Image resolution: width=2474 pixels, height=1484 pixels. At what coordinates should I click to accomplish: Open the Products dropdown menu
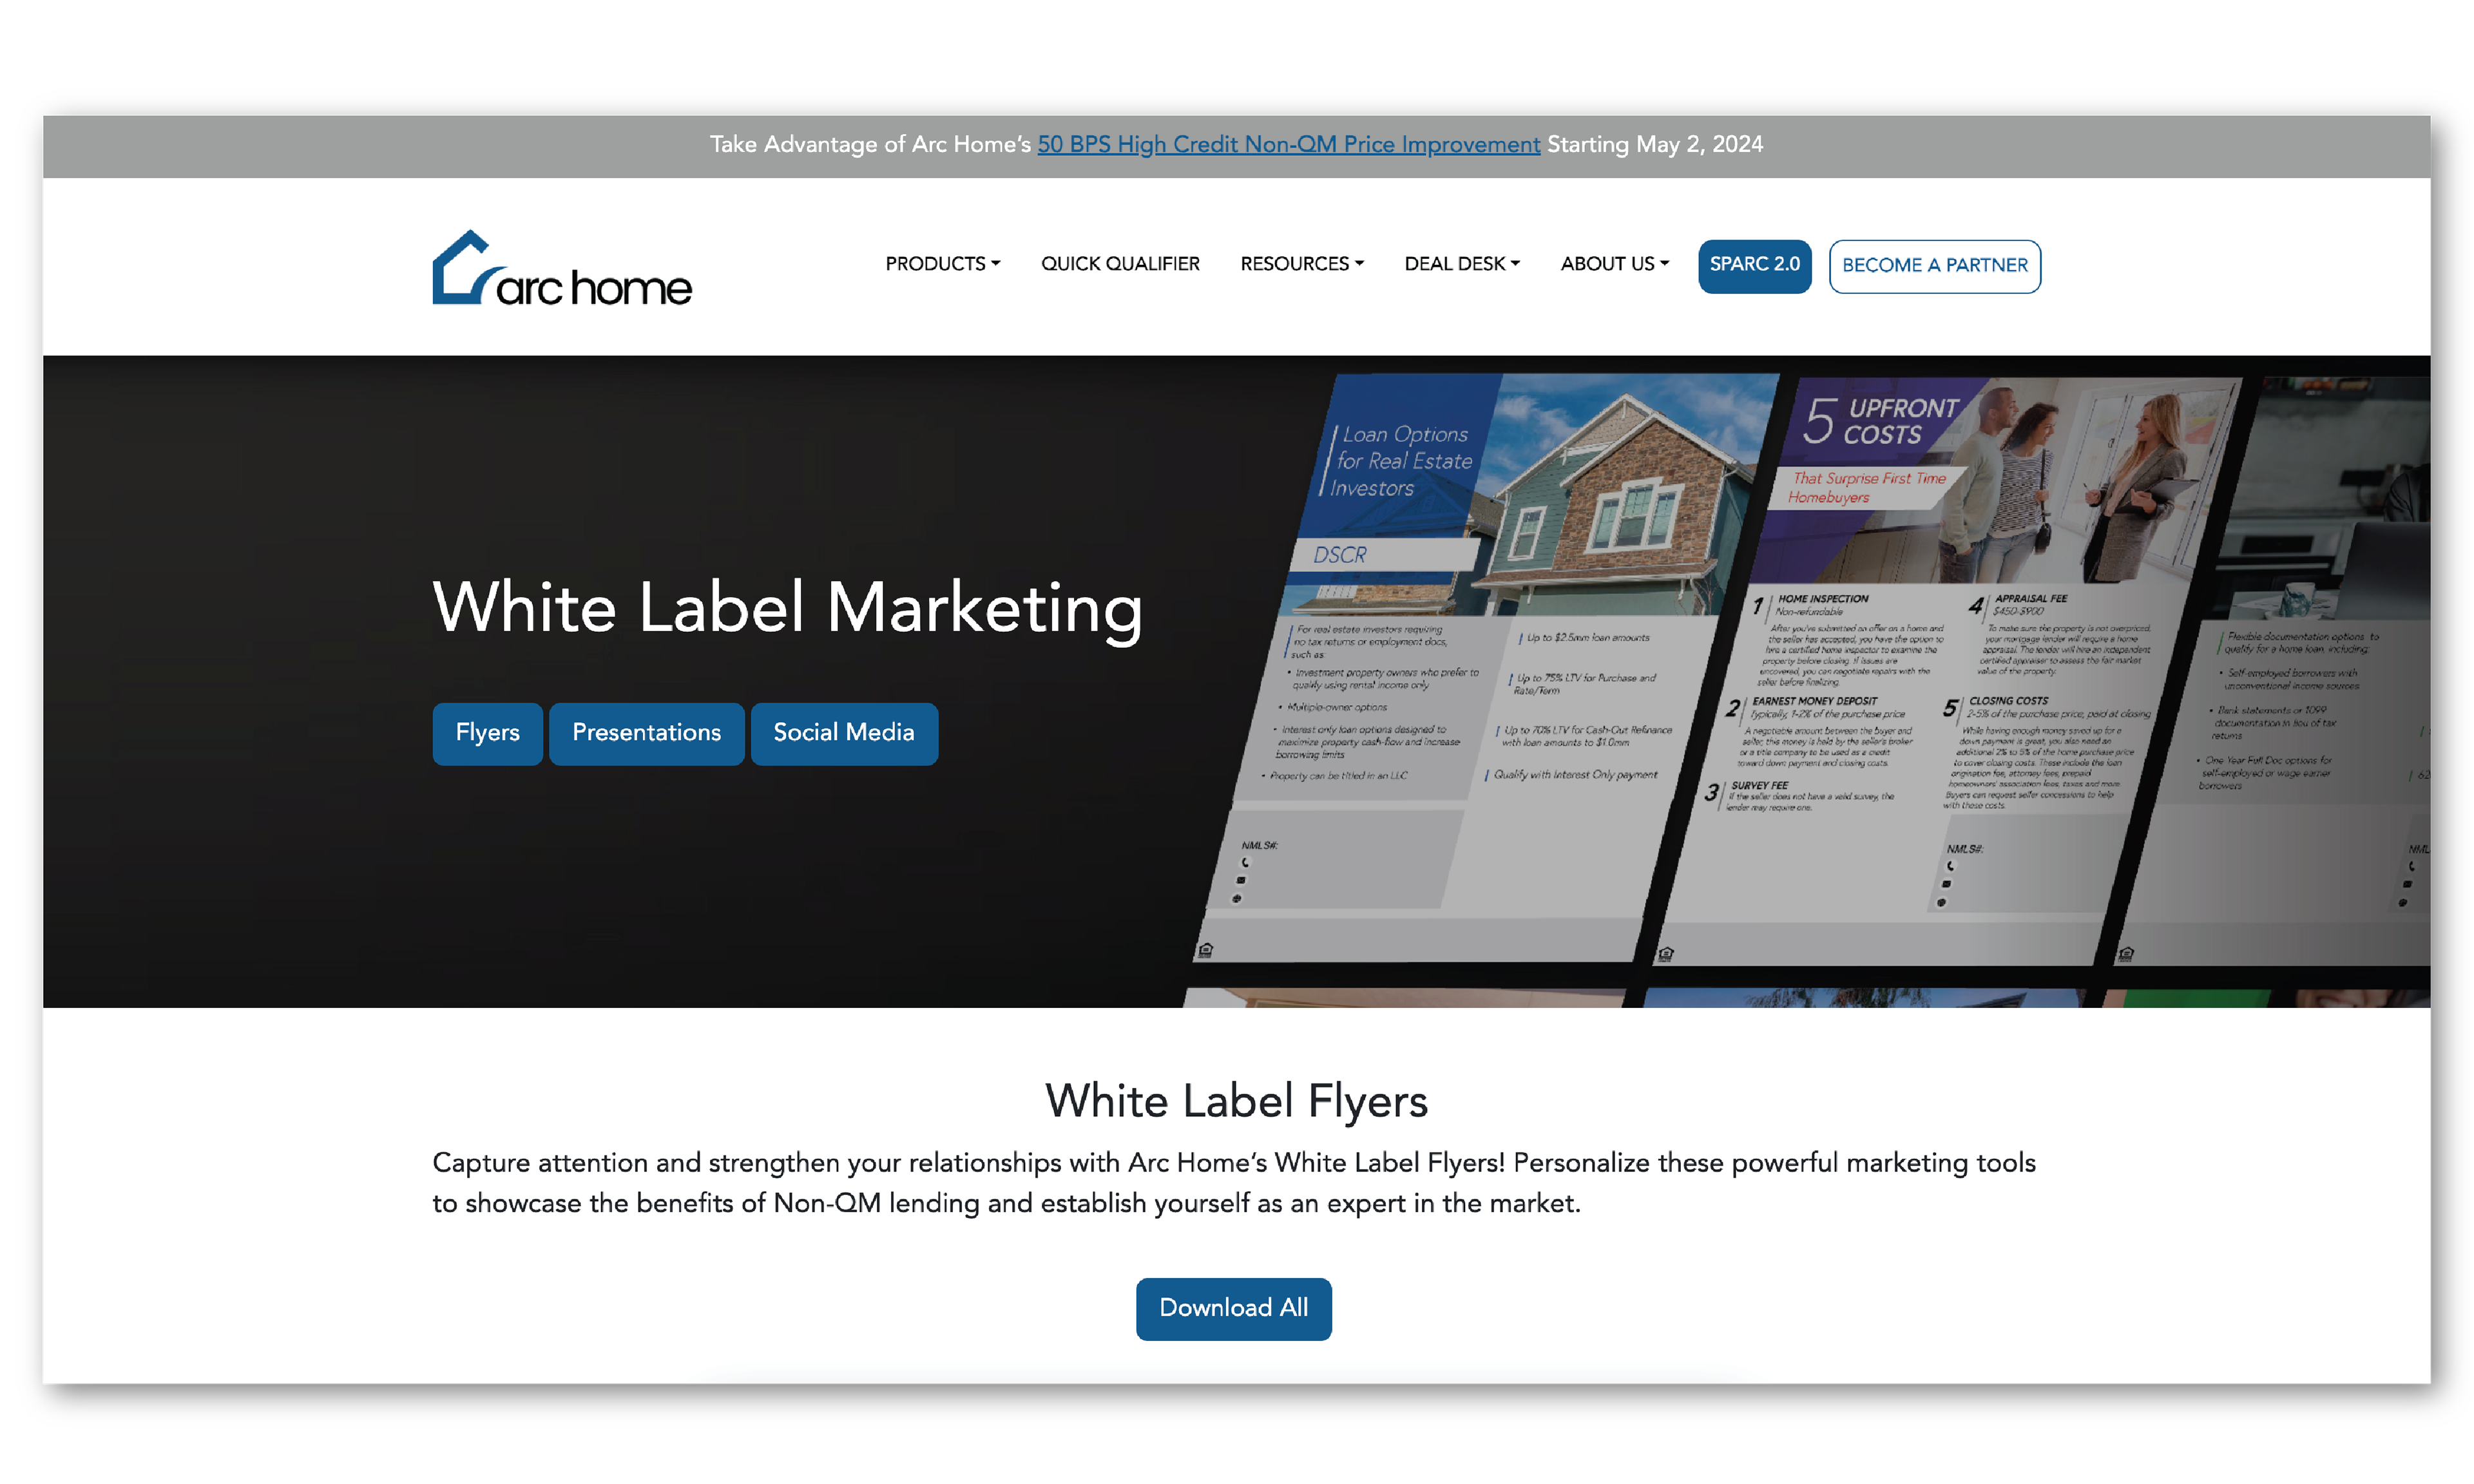click(942, 264)
